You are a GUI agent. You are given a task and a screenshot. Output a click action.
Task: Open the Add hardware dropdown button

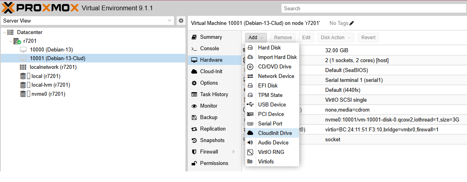(256, 38)
